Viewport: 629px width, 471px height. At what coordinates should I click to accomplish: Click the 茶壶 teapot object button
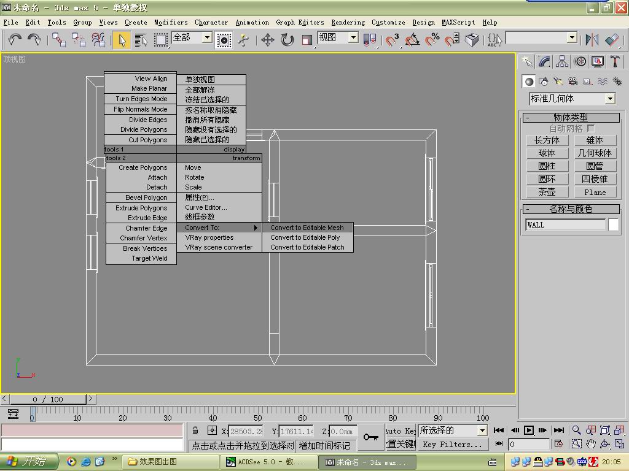(547, 192)
